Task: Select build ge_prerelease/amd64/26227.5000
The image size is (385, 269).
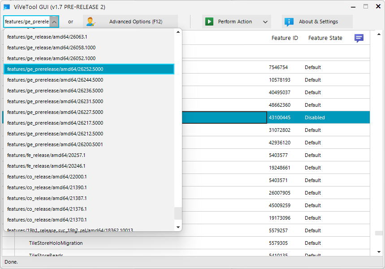Action: (x=89, y=112)
